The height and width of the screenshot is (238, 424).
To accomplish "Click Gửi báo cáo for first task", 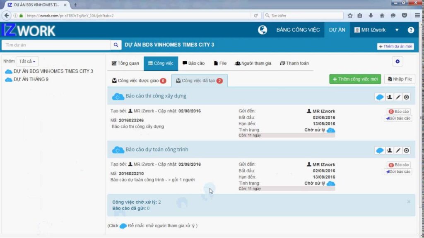I will click(x=398, y=119).
